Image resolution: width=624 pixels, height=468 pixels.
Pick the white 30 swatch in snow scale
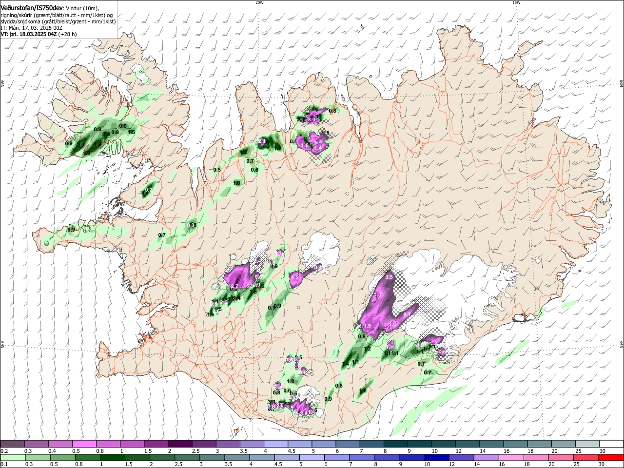(611, 444)
